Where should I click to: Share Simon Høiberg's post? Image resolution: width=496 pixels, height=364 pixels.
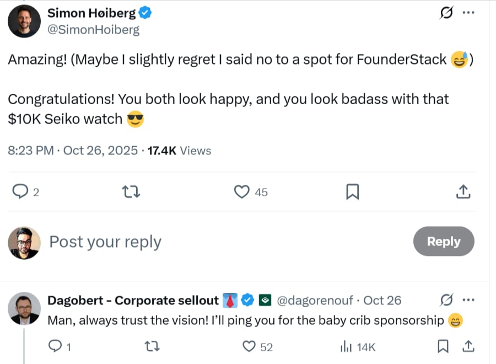click(x=463, y=191)
